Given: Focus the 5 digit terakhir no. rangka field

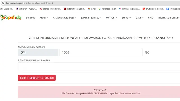Looking at the screenshot, I should 99,66.
